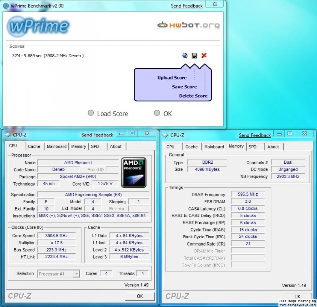The height and width of the screenshot is (307, 317).
Task: Click the Deneb code name field
Action: pyautogui.click(x=58, y=169)
